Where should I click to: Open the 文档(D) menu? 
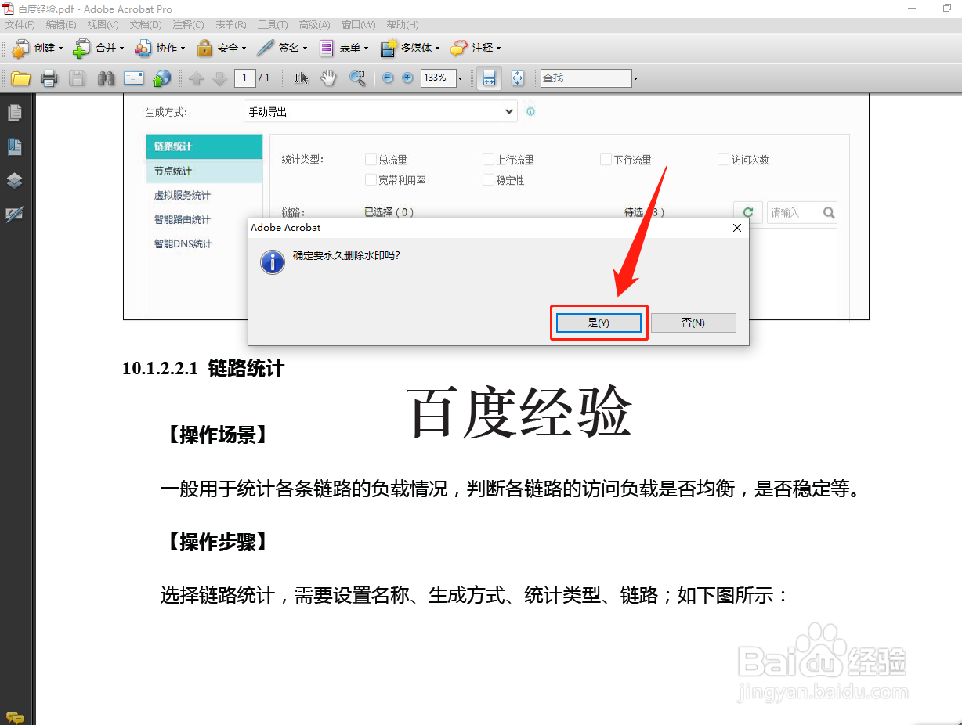coord(146,25)
